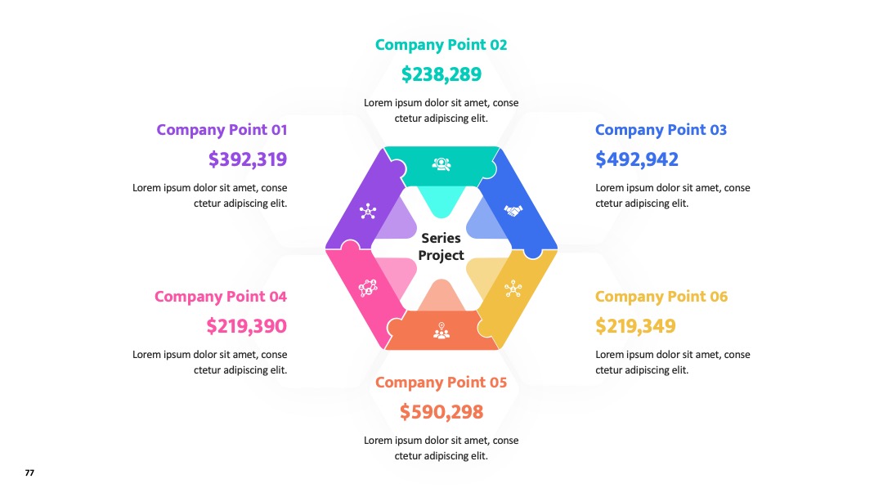883x497 pixels.
Task: Select the people-network icon on yellow piece
Action: (x=513, y=289)
